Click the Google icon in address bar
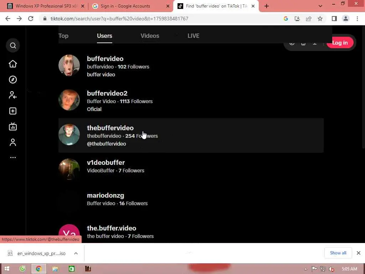The width and height of the screenshot is (365, 274). click(286, 19)
